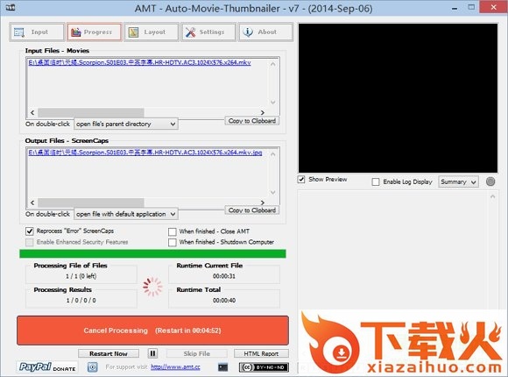The image size is (508, 377).
Task: Copy input files list to clipboard
Action: click(x=252, y=121)
